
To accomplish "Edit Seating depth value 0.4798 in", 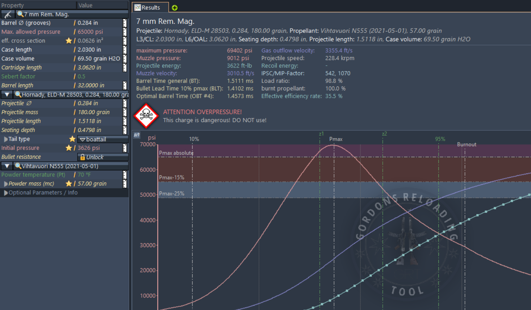I will click(x=89, y=130).
